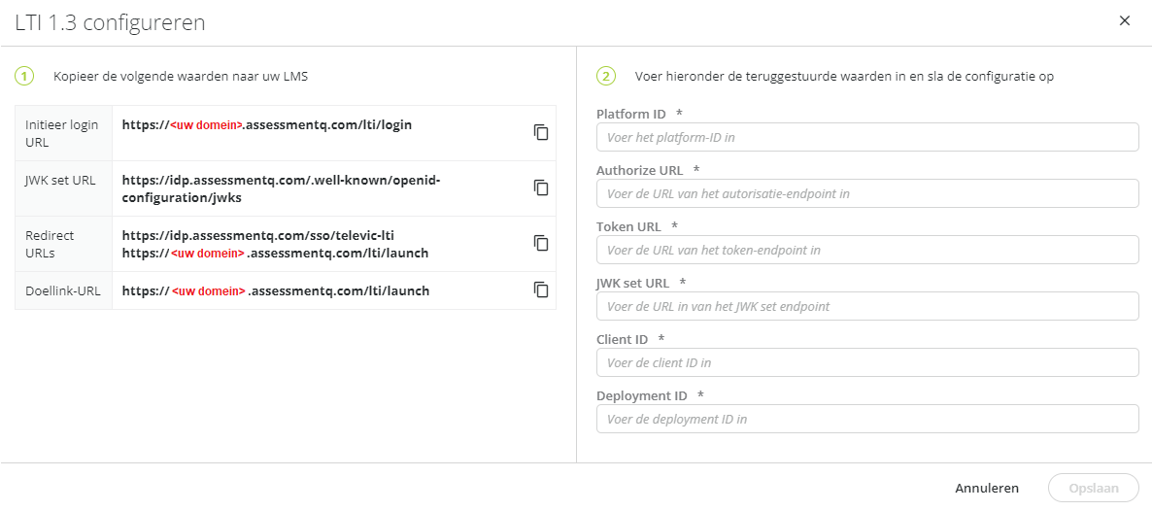Click the 'Deployment ID' field label
This screenshot has height=511, width=1152.
[x=642, y=395]
